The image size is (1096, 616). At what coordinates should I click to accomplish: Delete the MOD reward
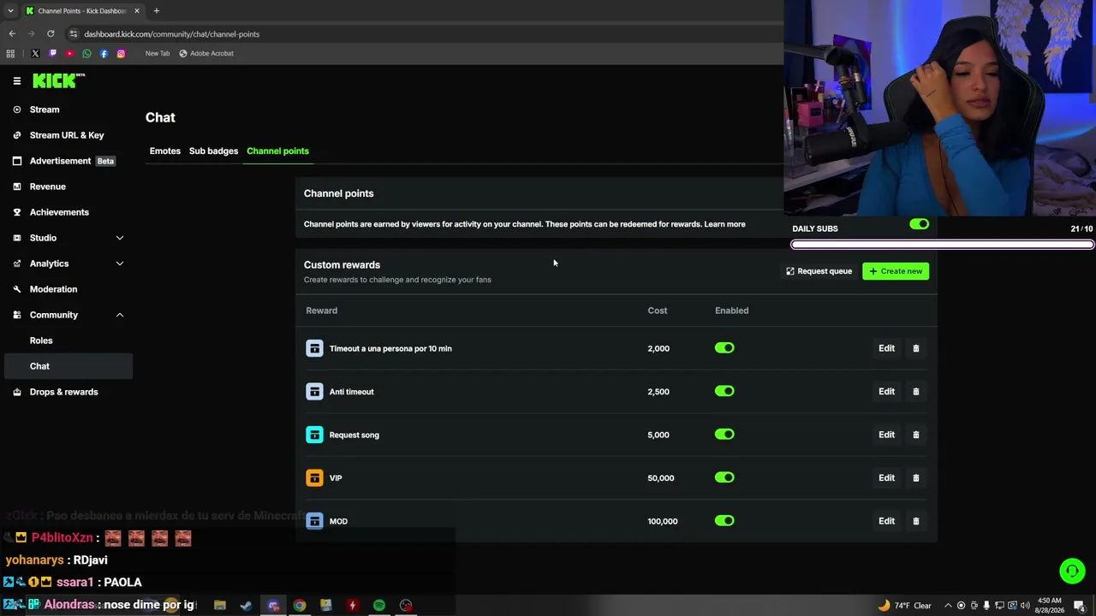click(x=915, y=521)
